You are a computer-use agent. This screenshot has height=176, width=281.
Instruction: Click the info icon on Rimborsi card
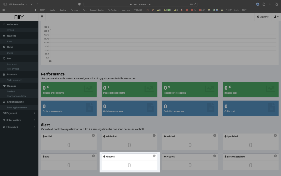click(x=154, y=156)
